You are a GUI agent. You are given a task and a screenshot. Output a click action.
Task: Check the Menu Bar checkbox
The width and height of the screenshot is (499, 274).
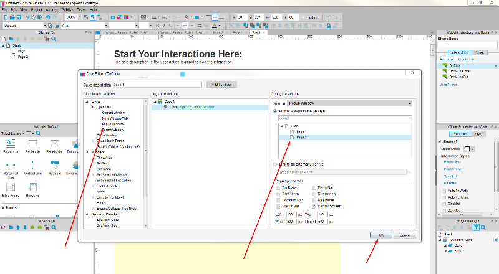tap(314, 188)
